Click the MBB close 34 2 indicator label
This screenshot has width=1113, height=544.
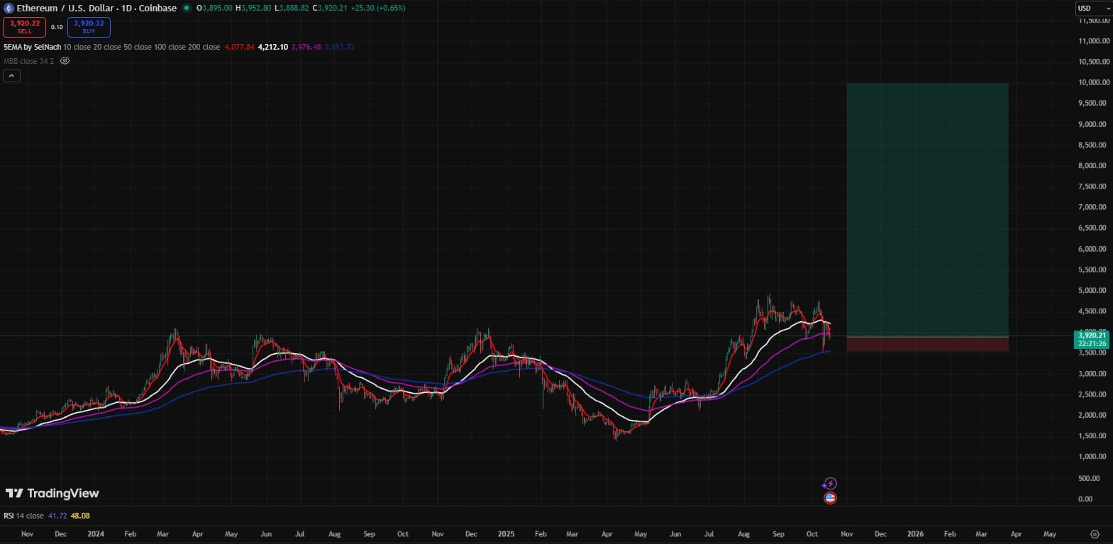(28, 61)
